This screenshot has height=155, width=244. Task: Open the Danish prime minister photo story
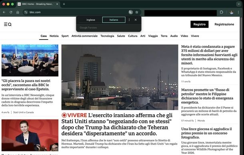point(30,135)
